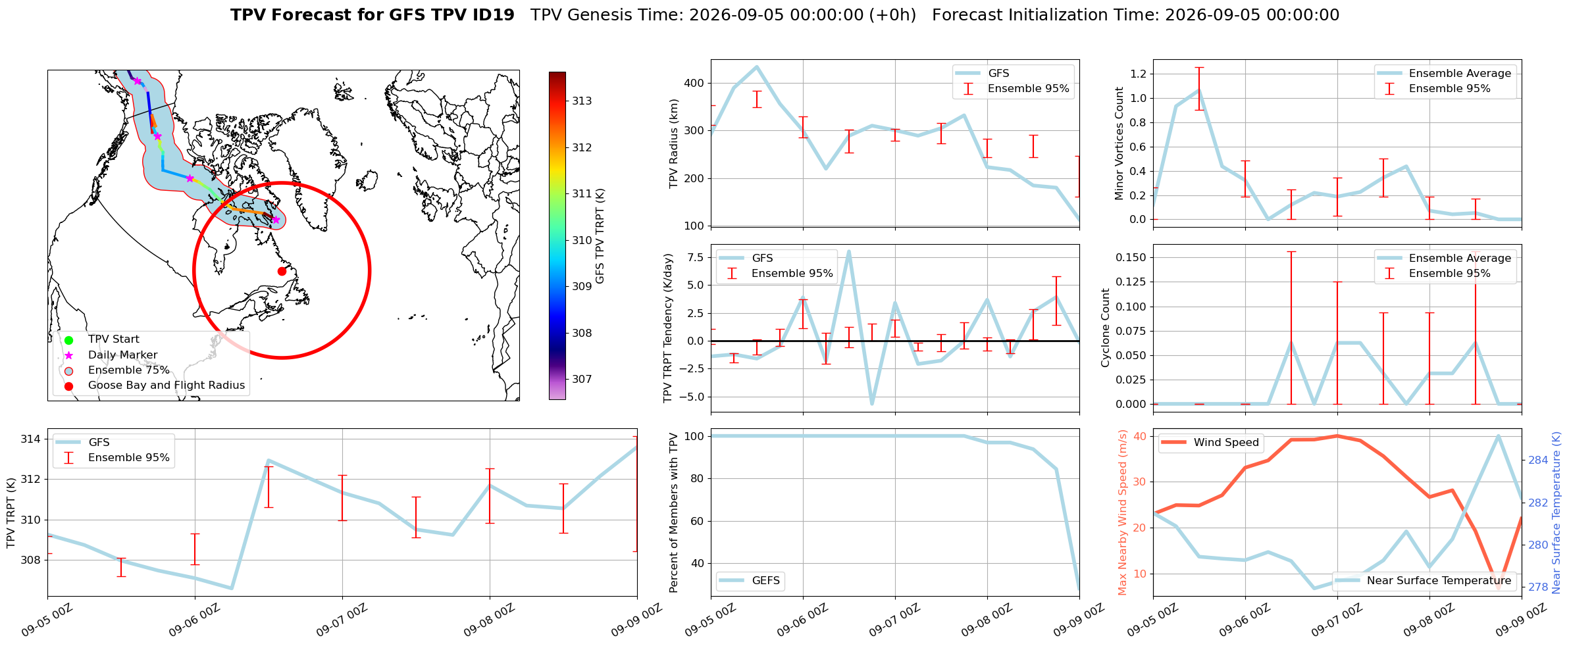The image size is (1569, 646).
Task: Click the 'Percent of Members with TPV' axis label
Action: (673, 513)
